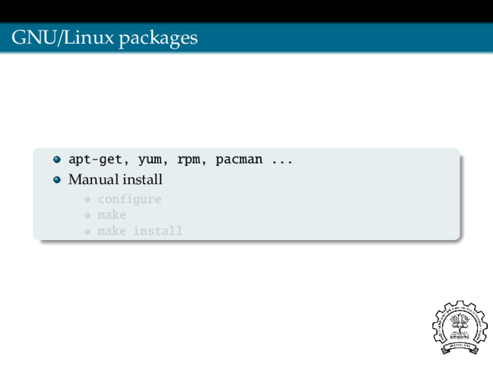Viewport: 493px width, 369px height.
Task: Click the faded bullet beside make install
Action: [x=88, y=232]
